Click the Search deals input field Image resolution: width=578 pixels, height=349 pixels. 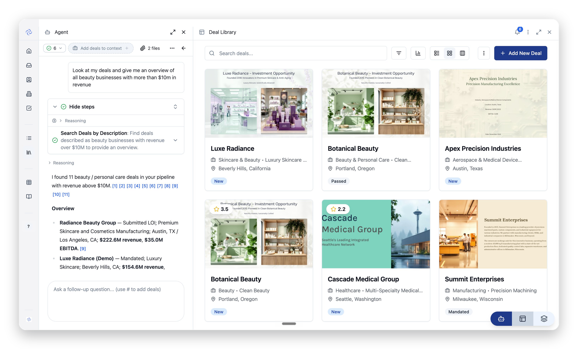click(x=296, y=53)
